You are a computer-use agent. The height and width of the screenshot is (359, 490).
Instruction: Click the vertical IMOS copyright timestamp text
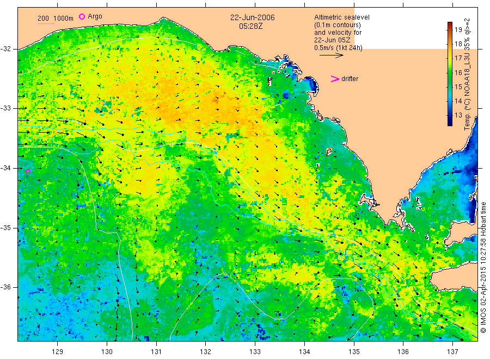[x=483, y=268]
